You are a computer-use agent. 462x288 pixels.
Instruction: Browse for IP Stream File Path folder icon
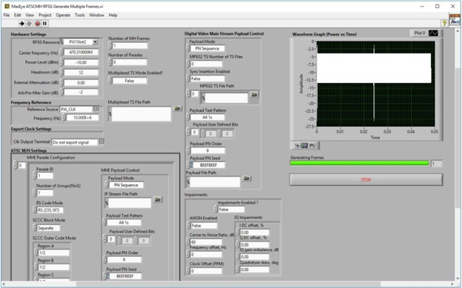[x=158, y=200]
